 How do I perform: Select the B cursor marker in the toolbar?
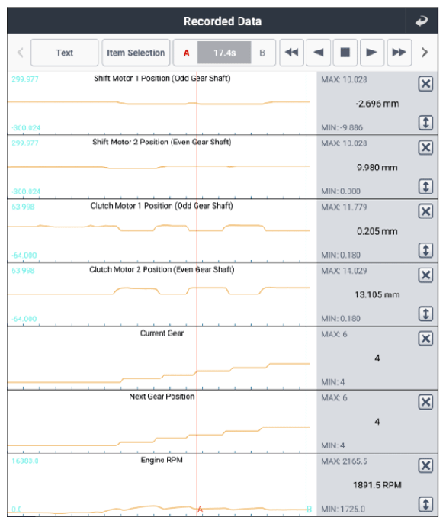pyautogui.click(x=262, y=53)
